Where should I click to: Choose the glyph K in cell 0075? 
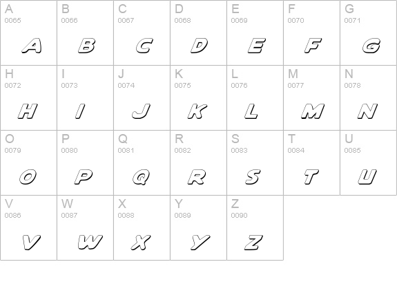tap(197, 111)
